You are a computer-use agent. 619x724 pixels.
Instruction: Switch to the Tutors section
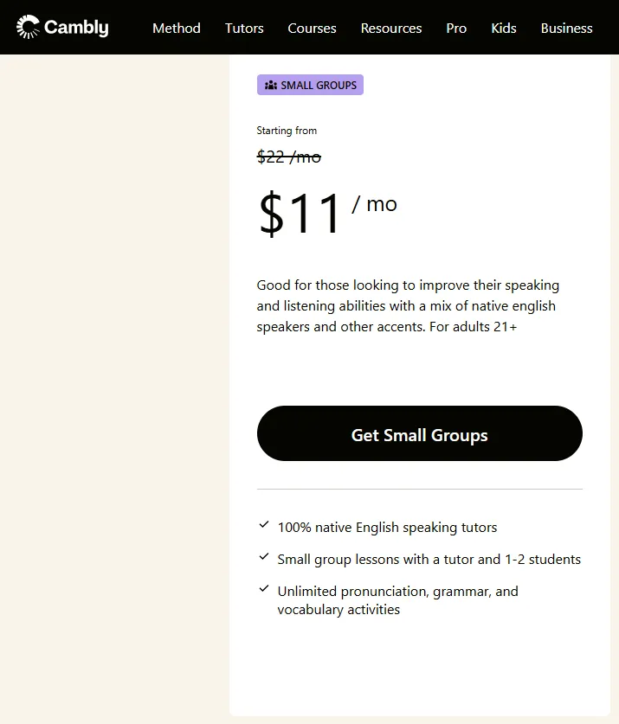click(x=243, y=28)
